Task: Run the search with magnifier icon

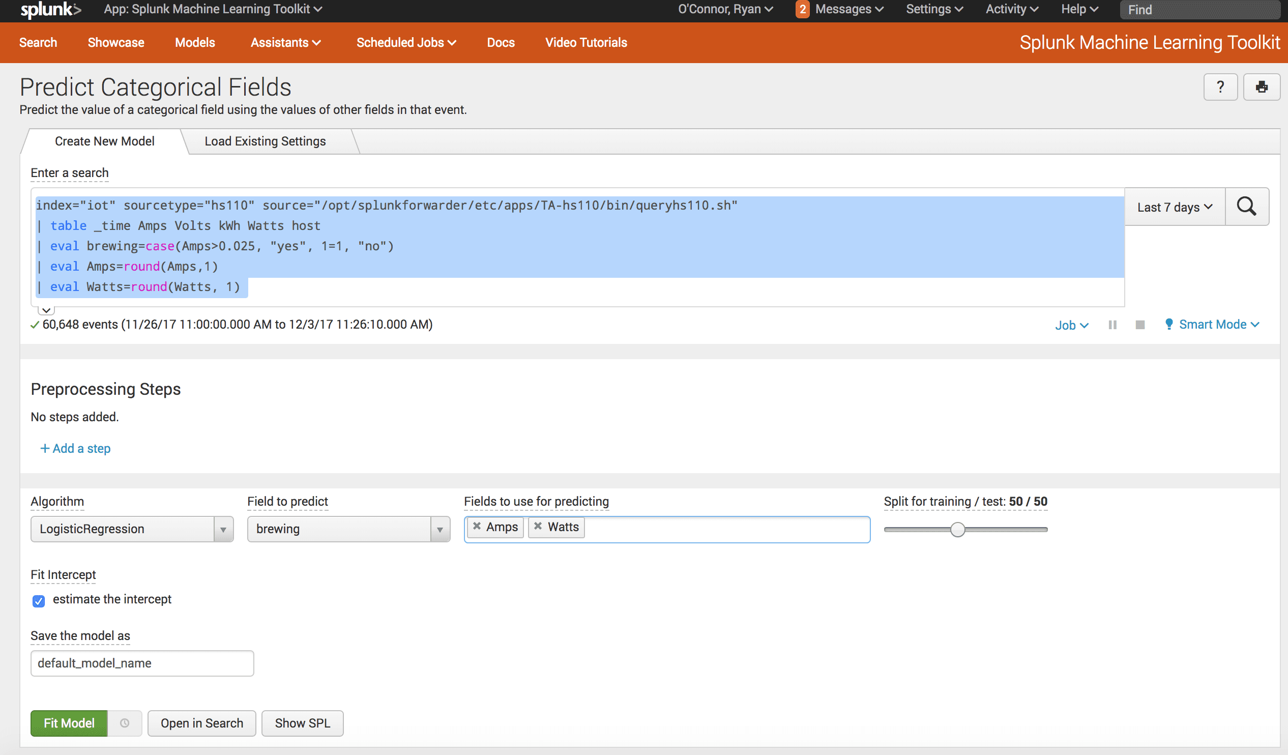Action: coord(1247,207)
